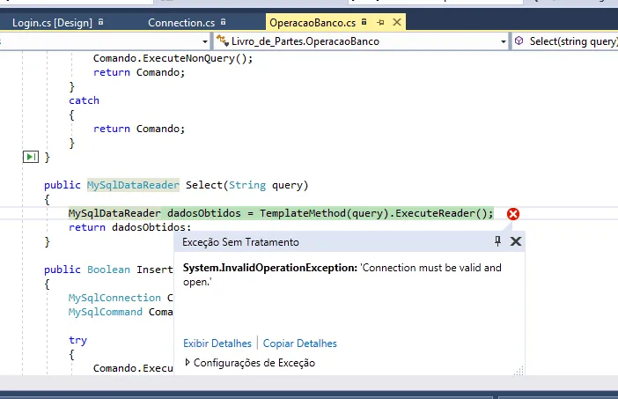Click the highlighted ExecuteReader statement line

coord(281,213)
